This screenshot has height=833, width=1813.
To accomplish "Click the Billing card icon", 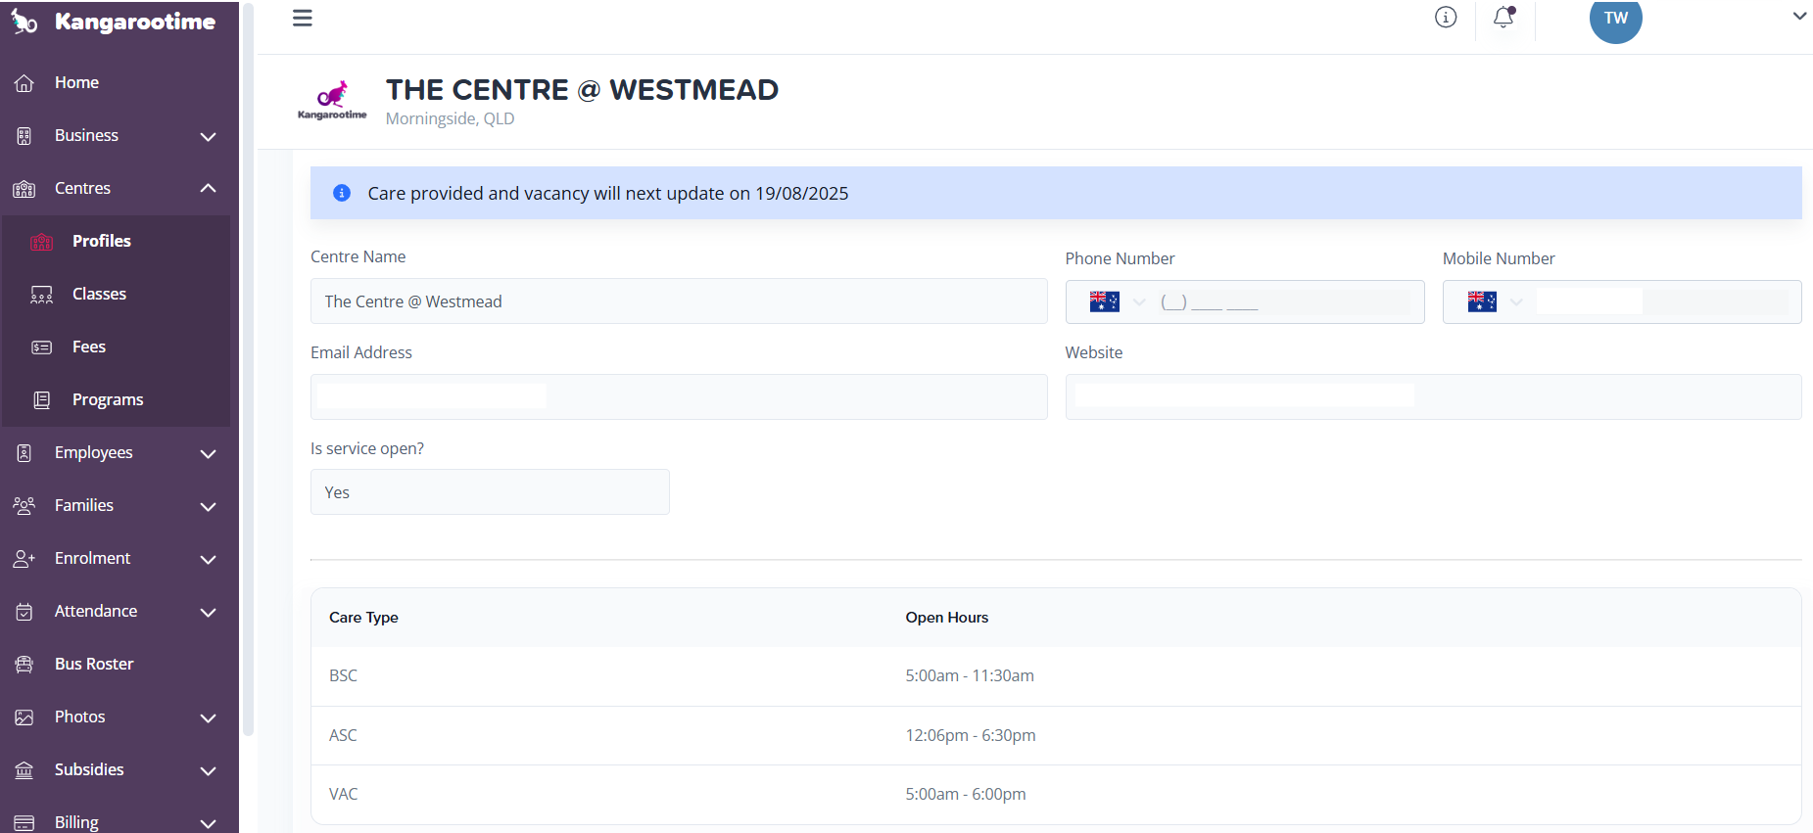I will pos(24,823).
